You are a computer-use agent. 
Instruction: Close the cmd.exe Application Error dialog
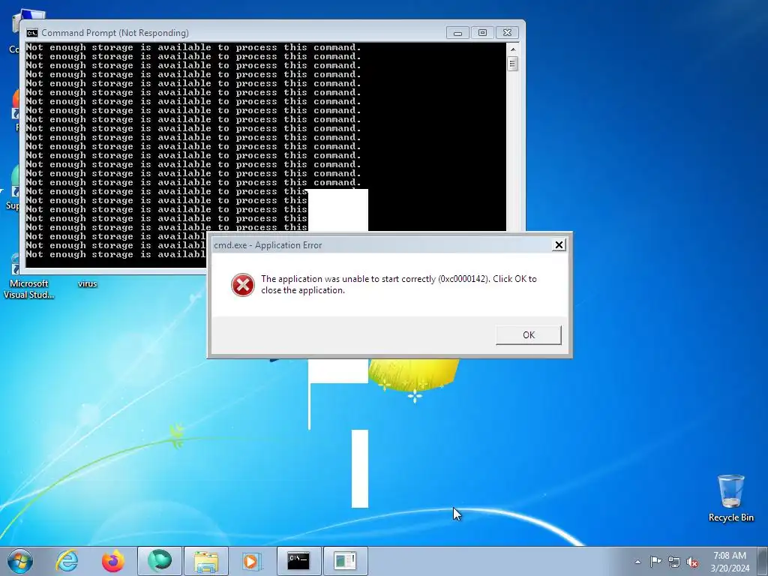[559, 245]
